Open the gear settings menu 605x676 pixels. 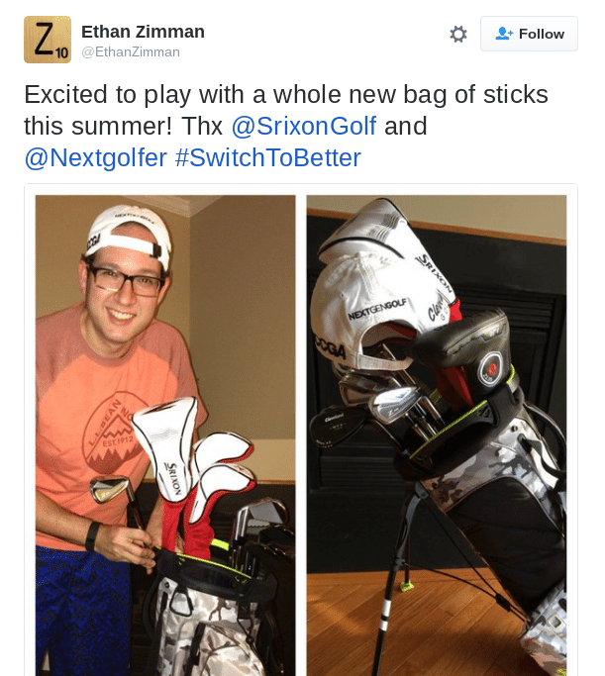point(457,34)
